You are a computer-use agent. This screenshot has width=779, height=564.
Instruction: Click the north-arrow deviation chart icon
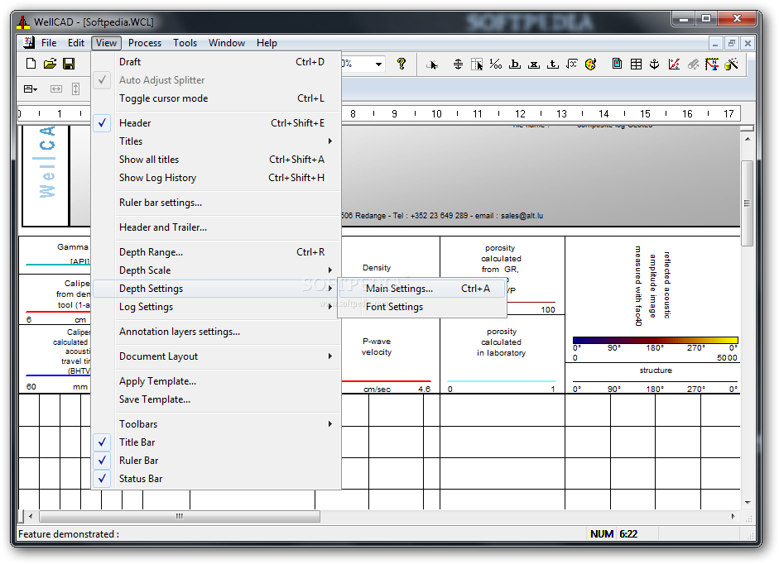tap(711, 64)
